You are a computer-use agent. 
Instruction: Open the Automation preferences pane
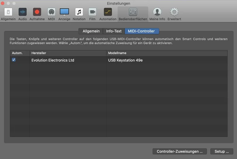point(108,14)
